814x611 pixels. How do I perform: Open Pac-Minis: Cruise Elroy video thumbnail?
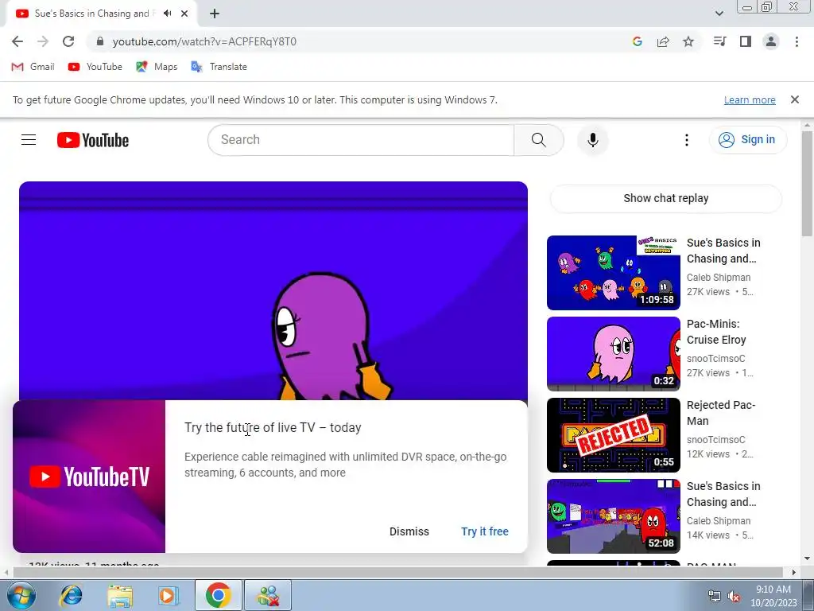(x=613, y=354)
